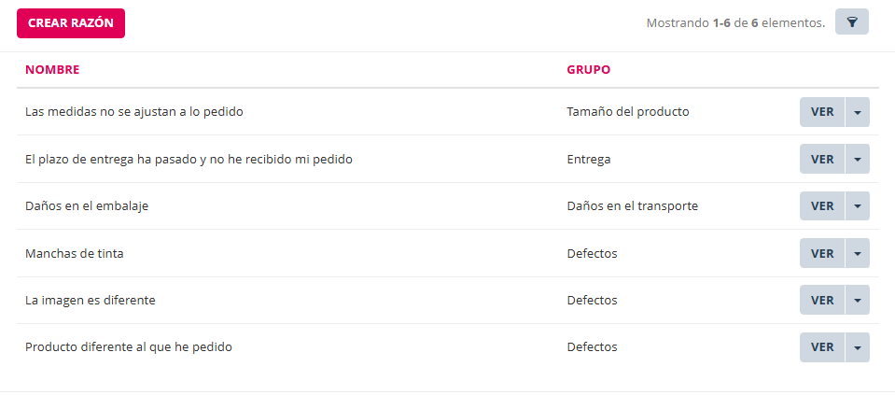Select the 'Manchas de tinta' row name
The width and height of the screenshot is (895, 409).
[x=75, y=253]
